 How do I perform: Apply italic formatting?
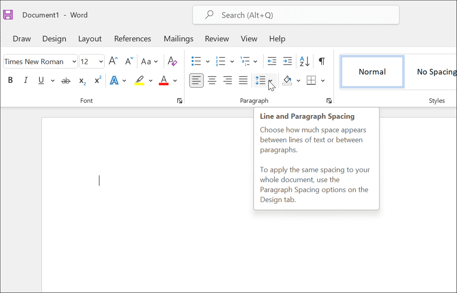pyautogui.click(x=25, y=80)
